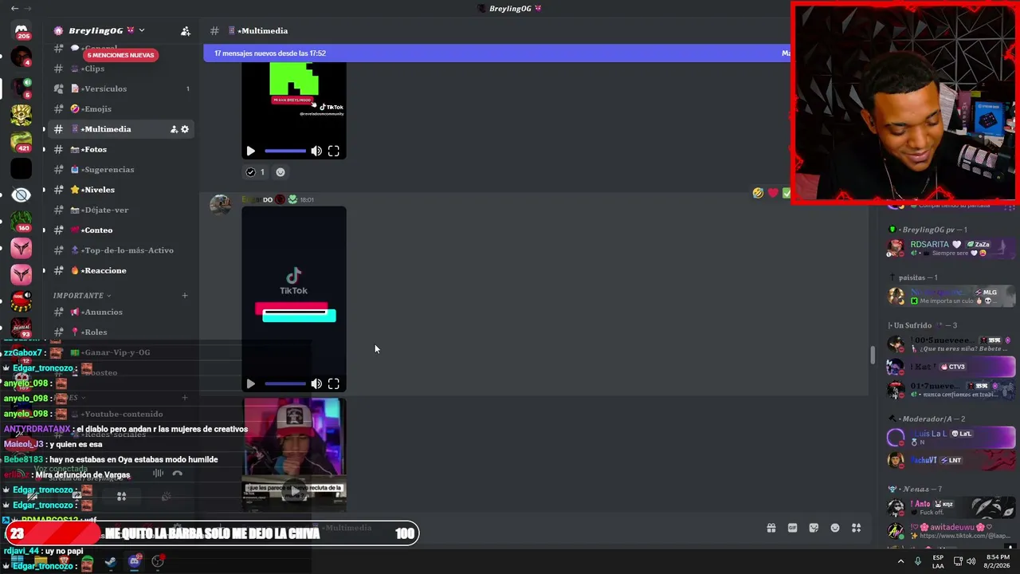Mute the TikTok logo video
Screen dimensions: 1020x574
(x=316, y=383)
